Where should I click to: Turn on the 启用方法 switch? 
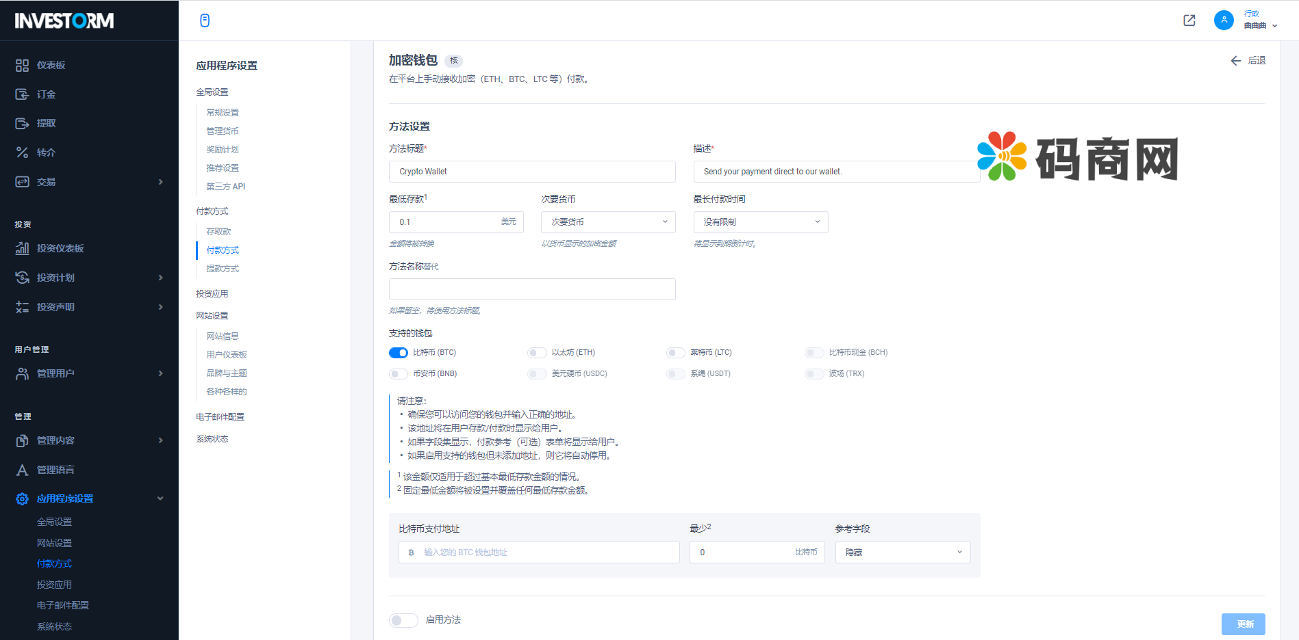[403, 620]
